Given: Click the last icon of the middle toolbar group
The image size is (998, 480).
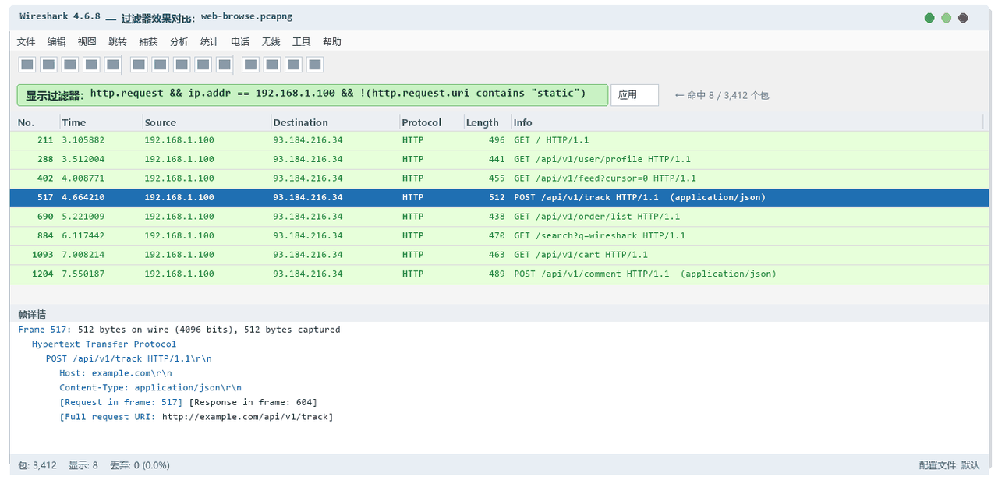Looking at the screenshot, I should (x=225, y=65).
